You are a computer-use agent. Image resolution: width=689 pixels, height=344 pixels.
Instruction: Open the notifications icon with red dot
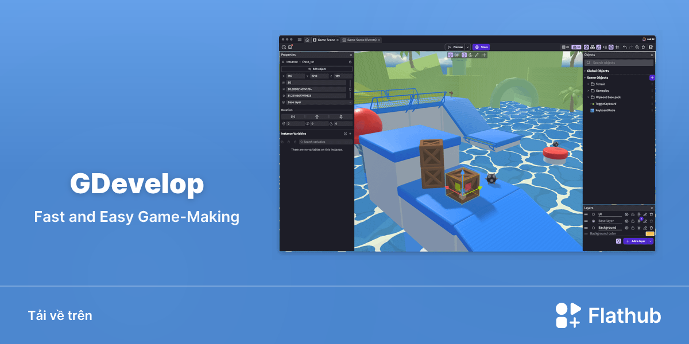(x=291, y=47)
